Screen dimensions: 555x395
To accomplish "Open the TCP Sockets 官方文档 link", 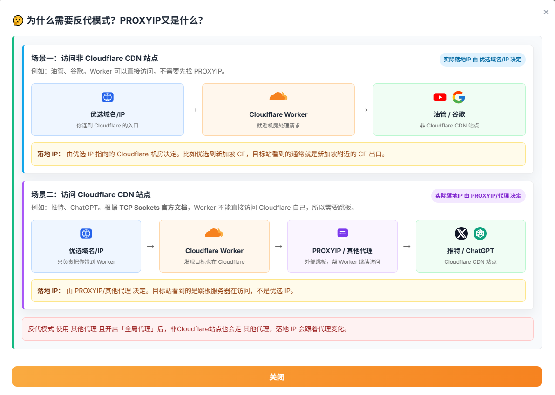I will [x=153, y=208].
